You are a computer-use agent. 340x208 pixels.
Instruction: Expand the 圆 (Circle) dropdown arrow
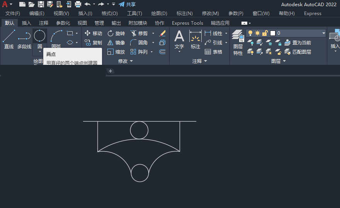pyautogui.click(x=40, y=51)
